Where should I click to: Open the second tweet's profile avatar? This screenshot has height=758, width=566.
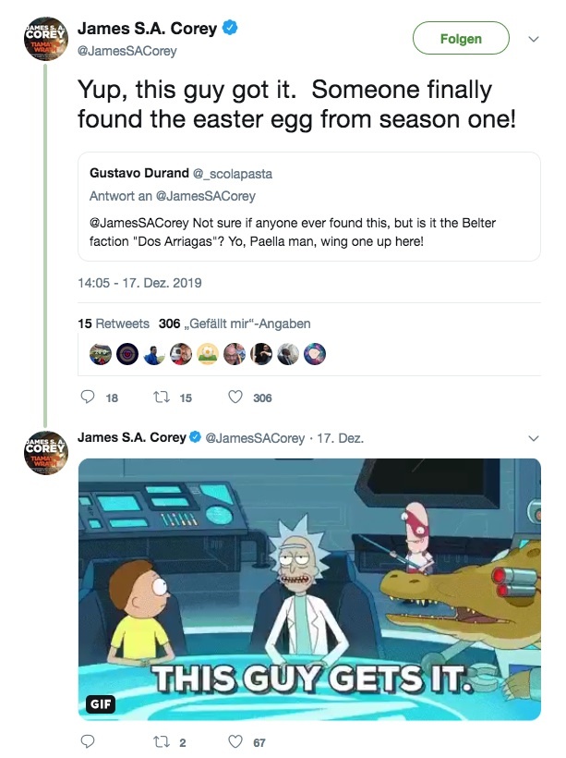click(45, 453)
